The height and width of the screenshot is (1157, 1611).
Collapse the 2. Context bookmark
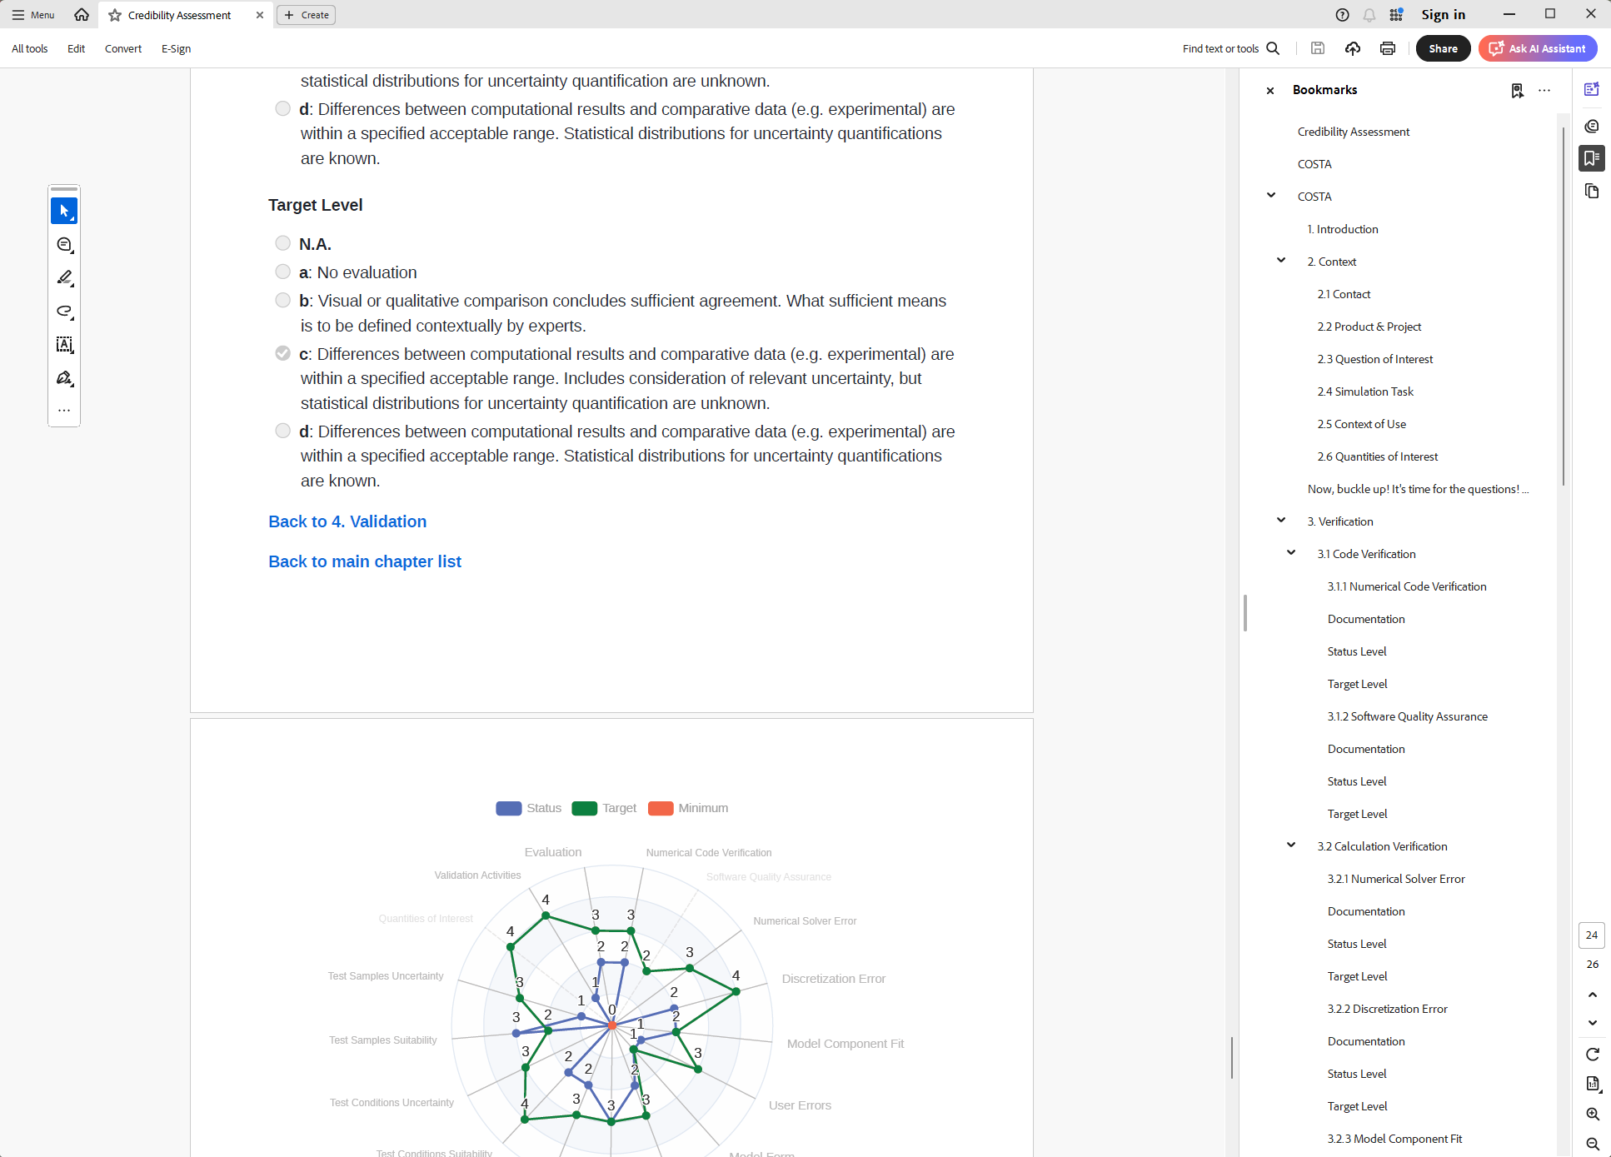pos(1281,261)
